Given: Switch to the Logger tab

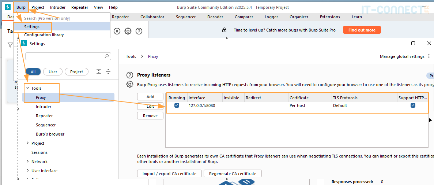Looking at the screenshot, I should tap(271, 17).
